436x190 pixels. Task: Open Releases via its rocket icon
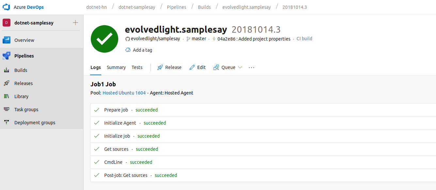click(x=7, y=83)
